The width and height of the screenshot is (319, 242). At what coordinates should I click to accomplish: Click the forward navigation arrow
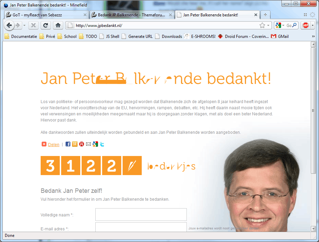point(18,25)
